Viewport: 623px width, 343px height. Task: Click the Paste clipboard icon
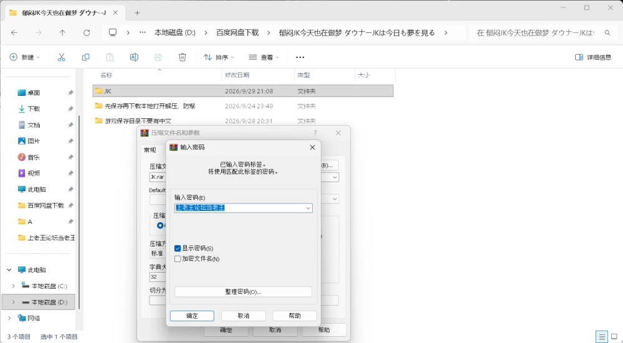click(x=110, y=57)
